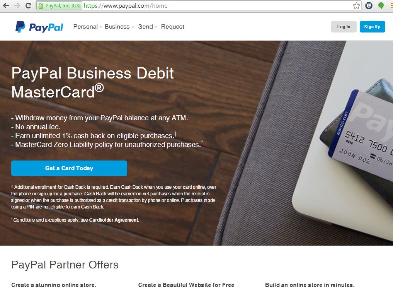Click the browser forward arrow
The height and width of the screenshot is (287, 393).
[17, 5]
